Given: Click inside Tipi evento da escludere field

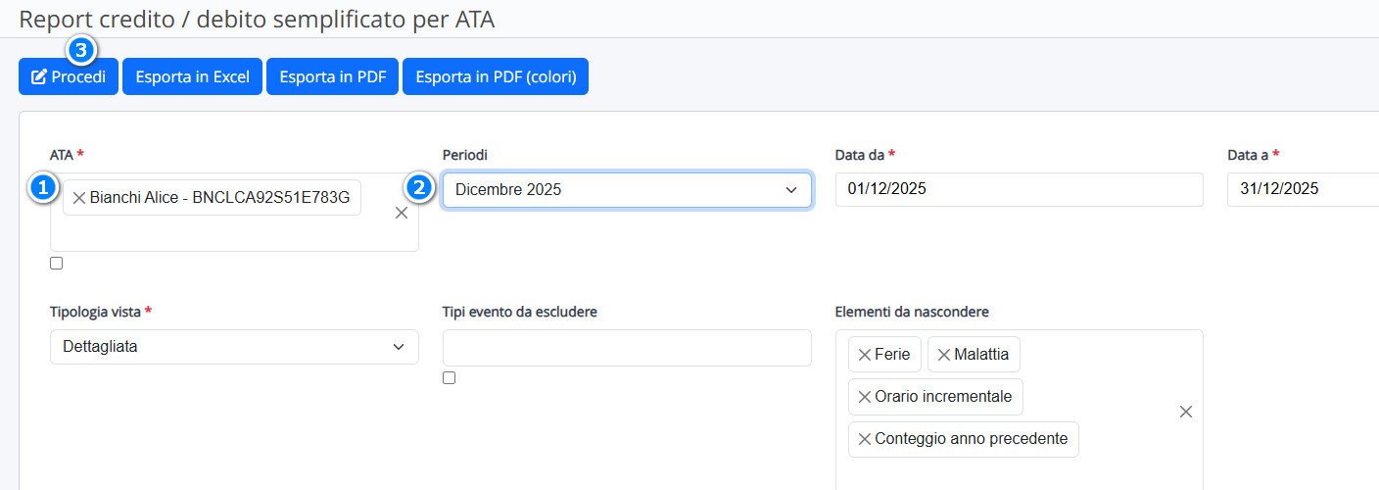Looking at the screenshot, I should click(626, 348).
